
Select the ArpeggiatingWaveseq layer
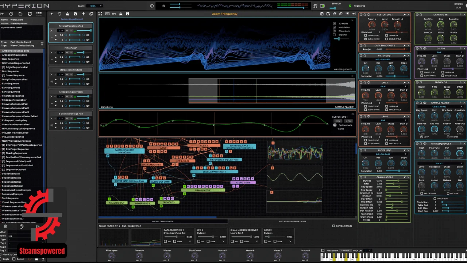pos(71,92)
